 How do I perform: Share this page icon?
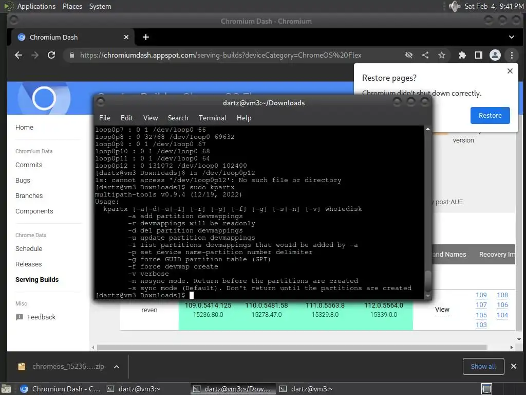[425, 55]
